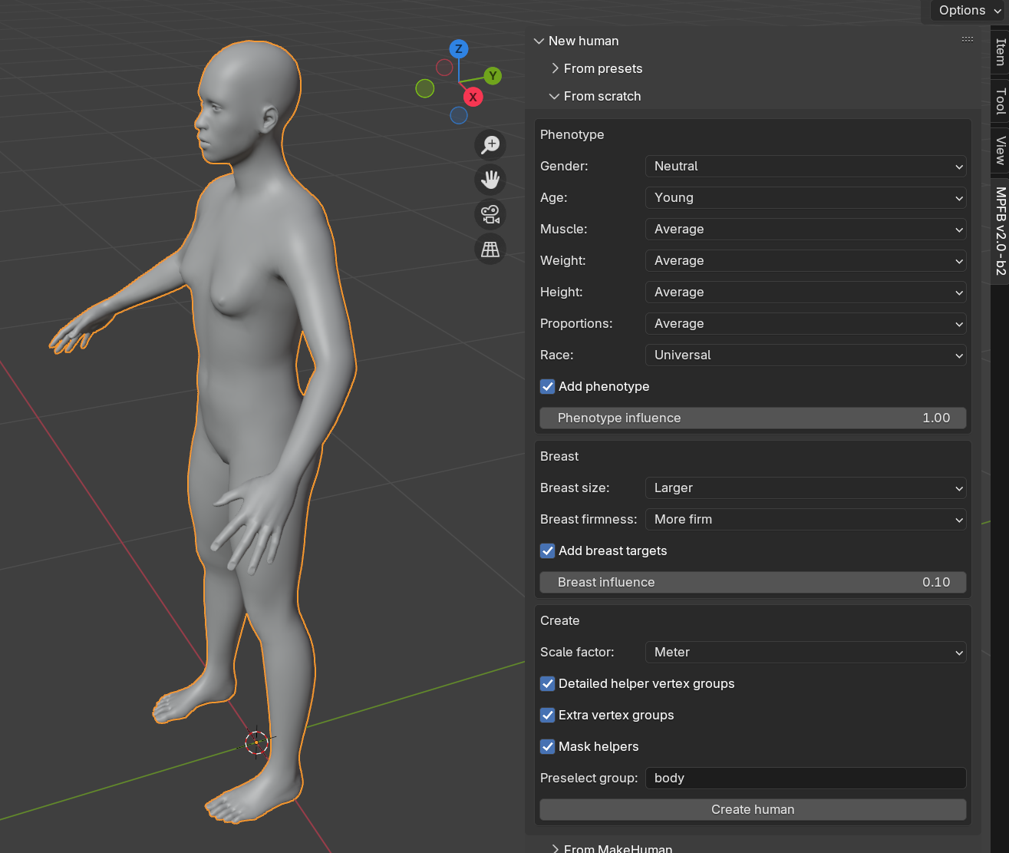Click the New human panel drag-handle dots
1009x853 pixels.
(968, 39)
